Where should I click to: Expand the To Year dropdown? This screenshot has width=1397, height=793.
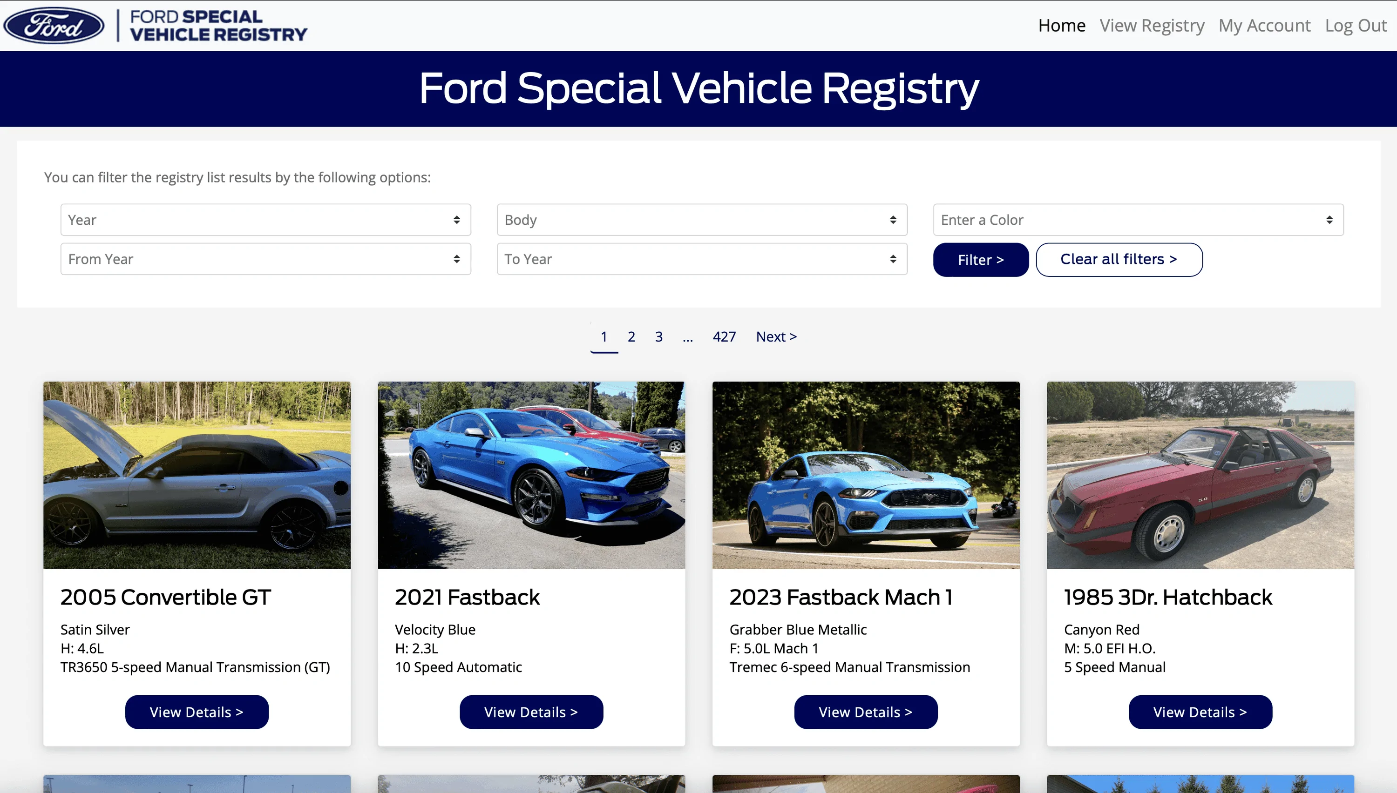pos(702,259)
